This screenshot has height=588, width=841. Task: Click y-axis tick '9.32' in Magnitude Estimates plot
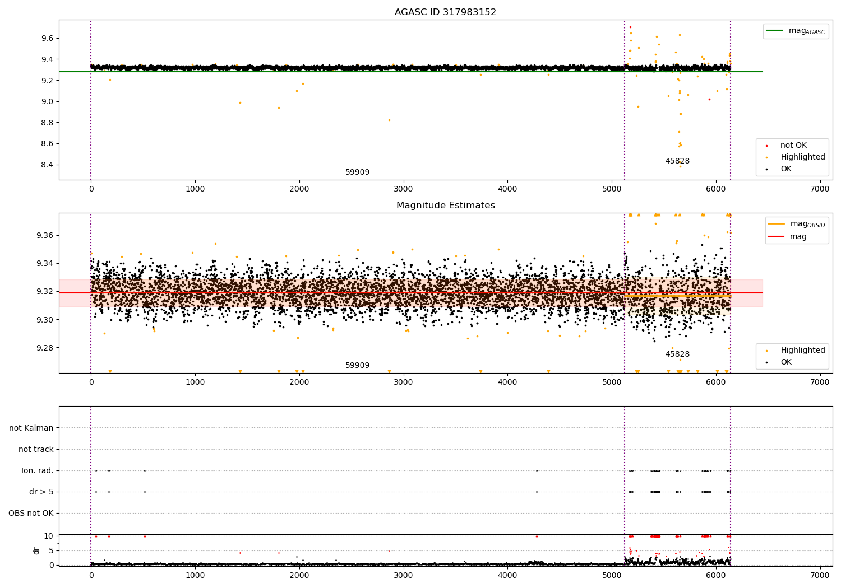click(45, 292)
